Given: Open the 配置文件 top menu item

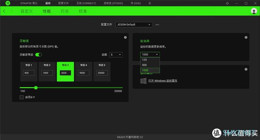Looking at the screenshot, I should tap(63, 3).
